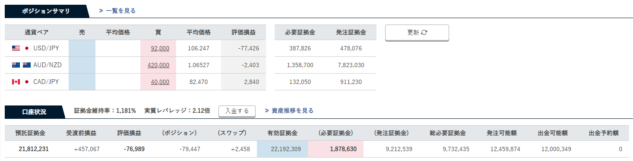Click the 更新 refresh button
The height and width of the screenshot is (161, 633).
click(x=417, y=32)
